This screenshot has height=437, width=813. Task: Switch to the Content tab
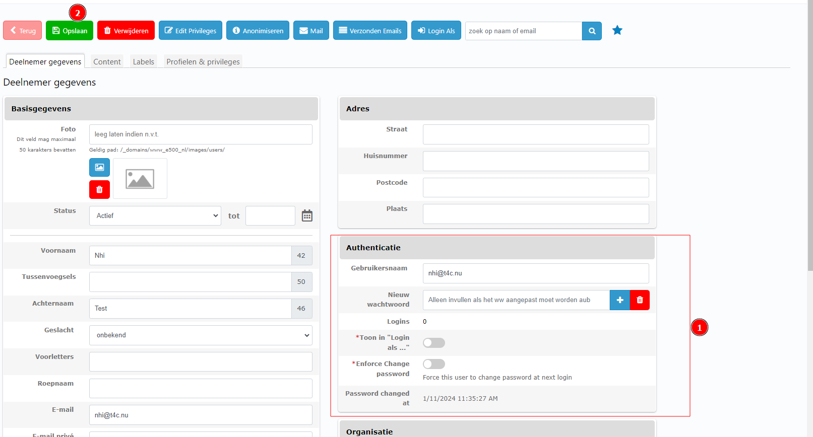click(107, 62)
